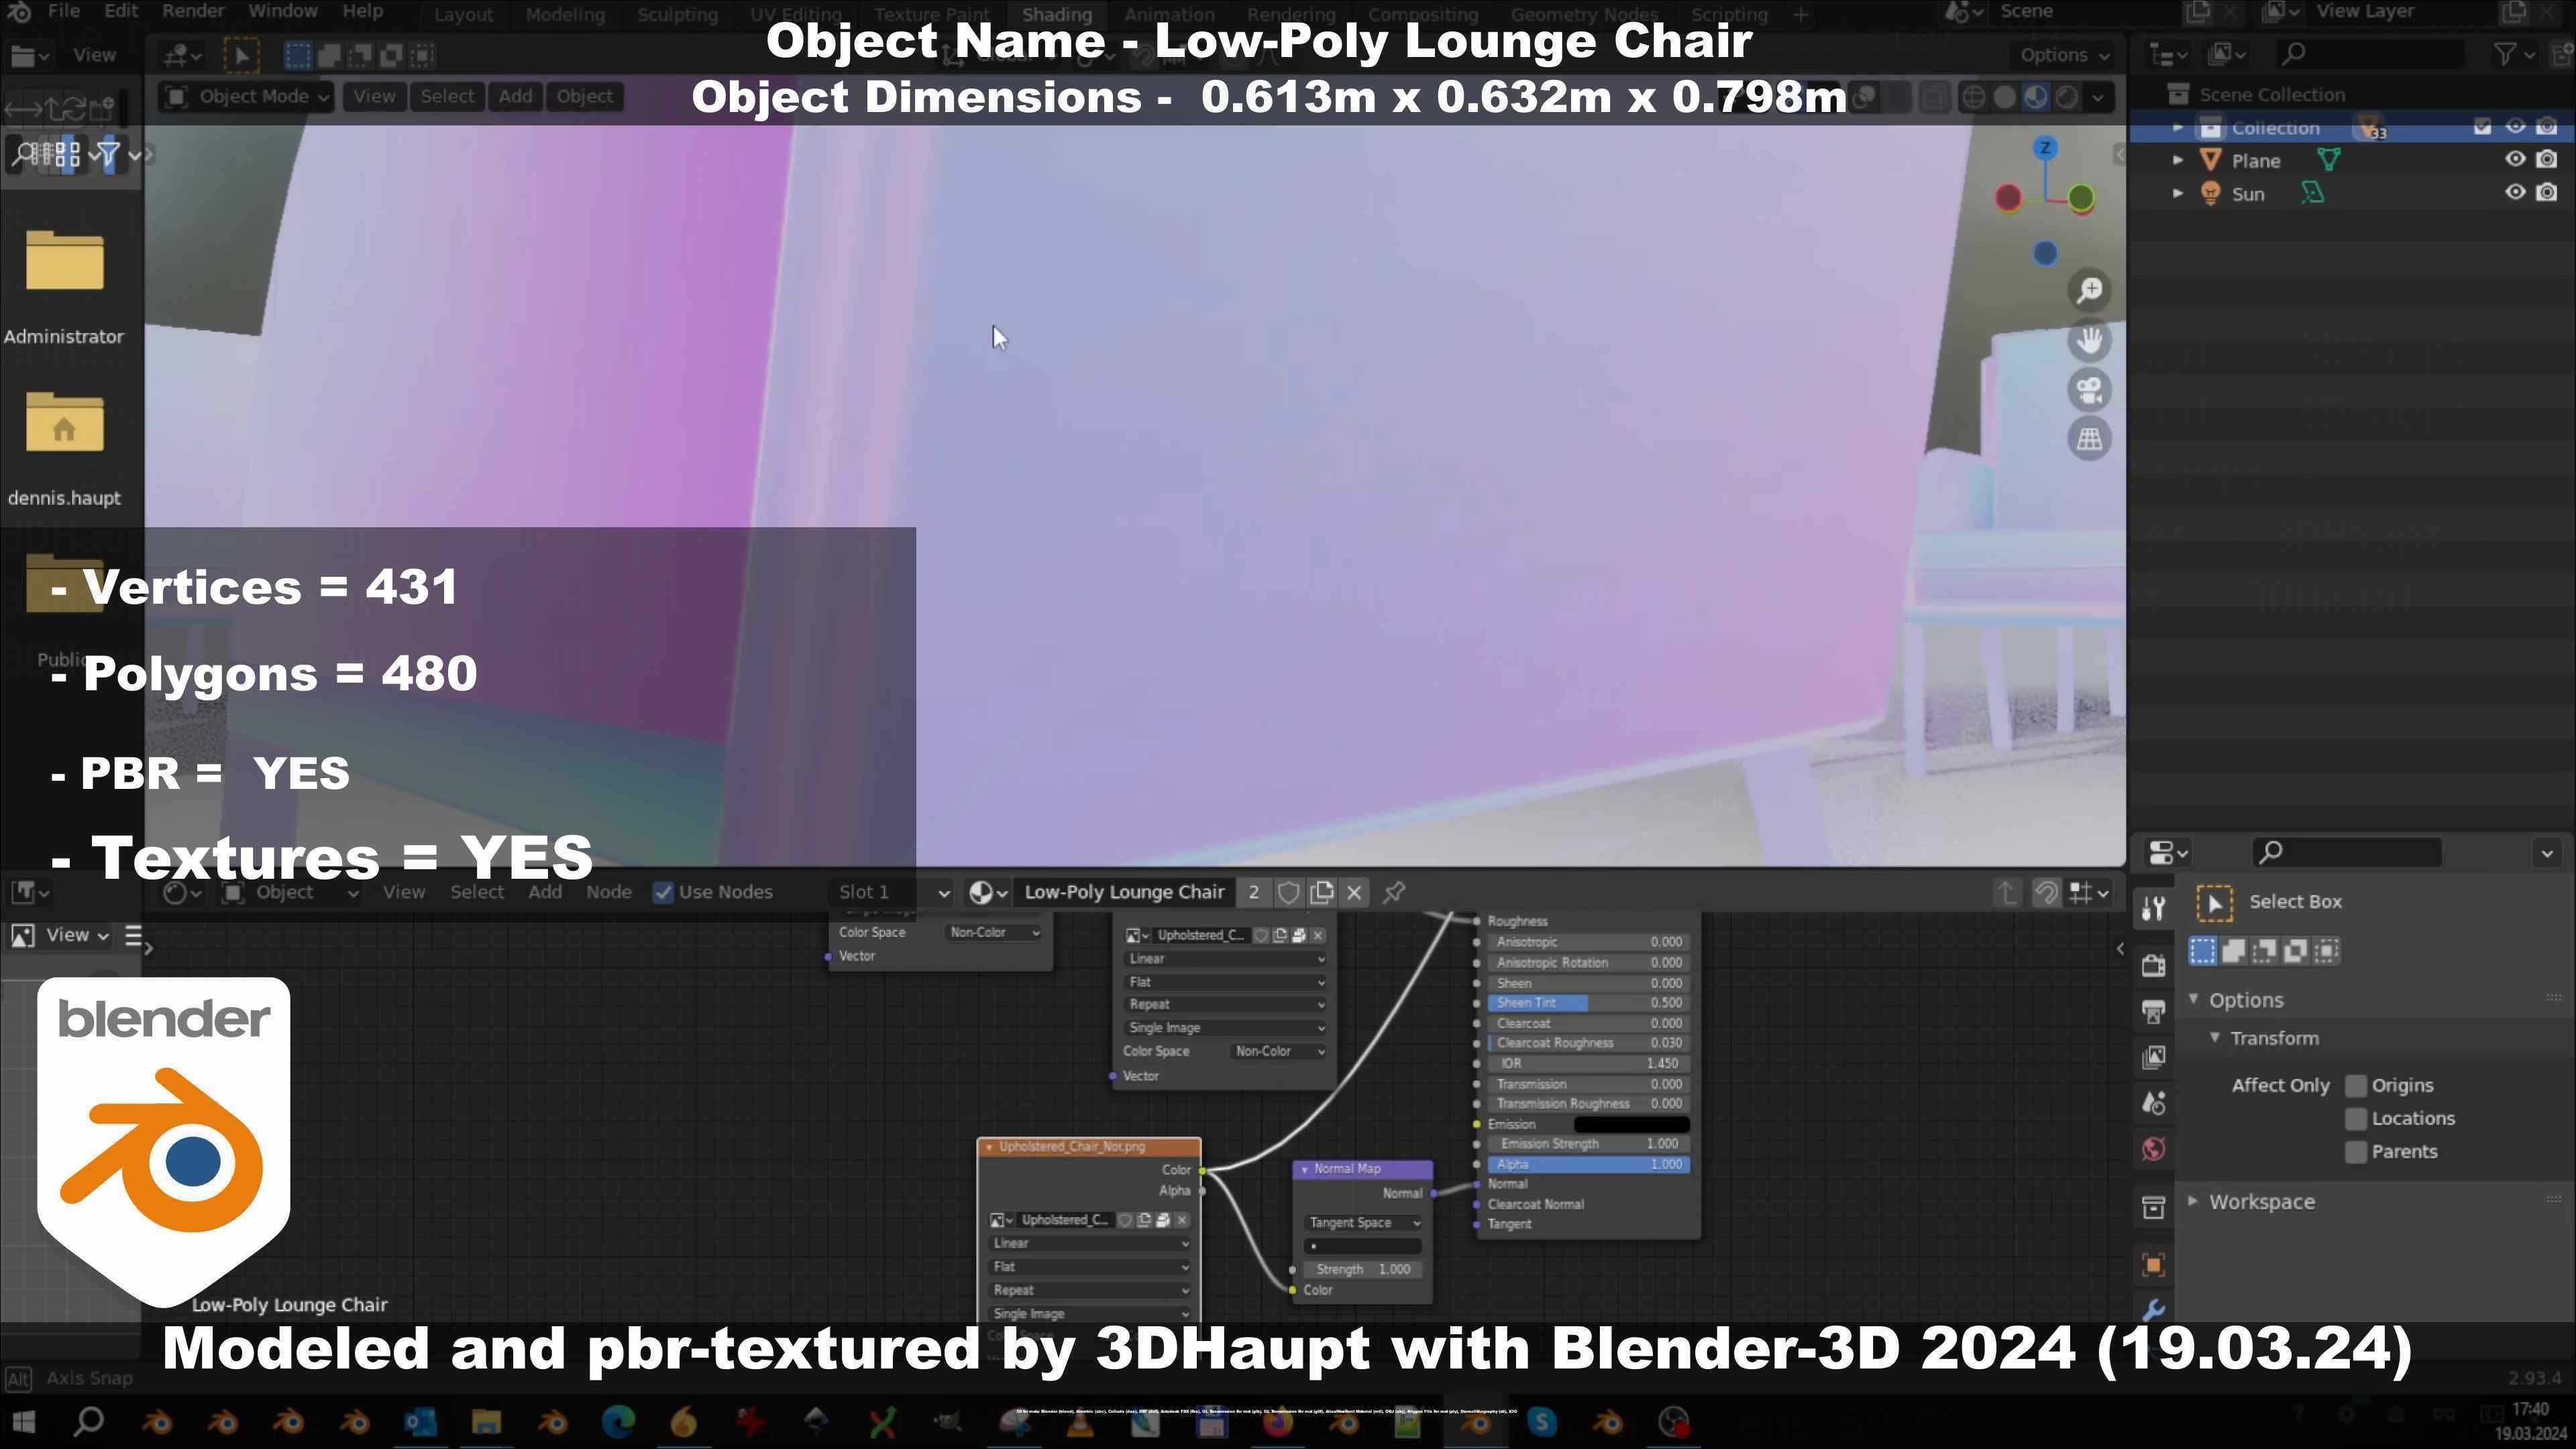2576x1449 pixels.
Task: Click the green Y axis on navigation gizmo
Action: tap(2081, 197)
